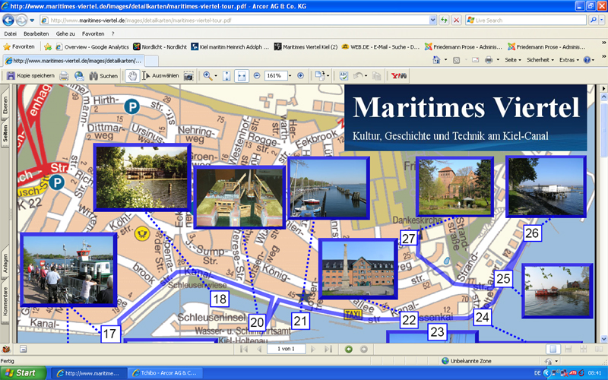Select the Hand tool

pos(132,76)
